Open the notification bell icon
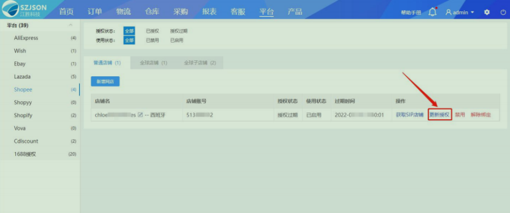Viewport: 510px width, 213px height. (x=432, y=12)
